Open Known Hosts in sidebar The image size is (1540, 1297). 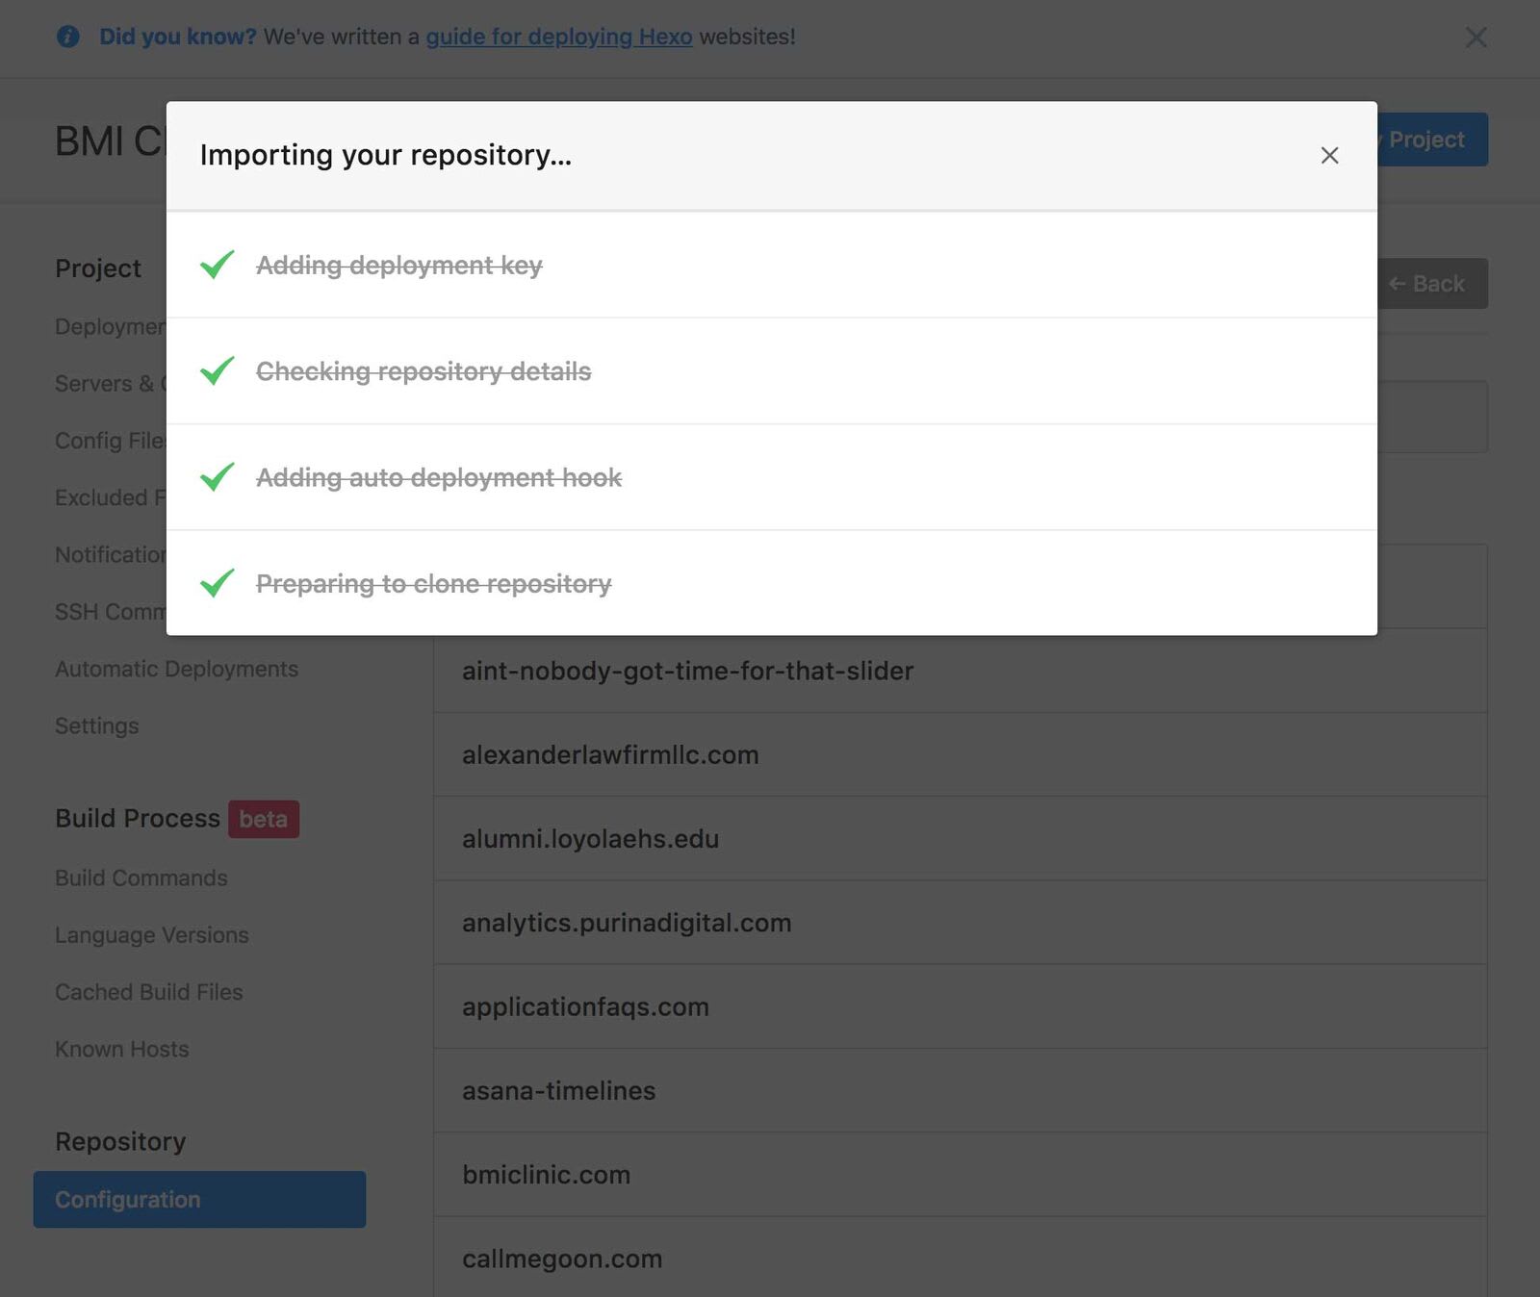pos(122,1049)
